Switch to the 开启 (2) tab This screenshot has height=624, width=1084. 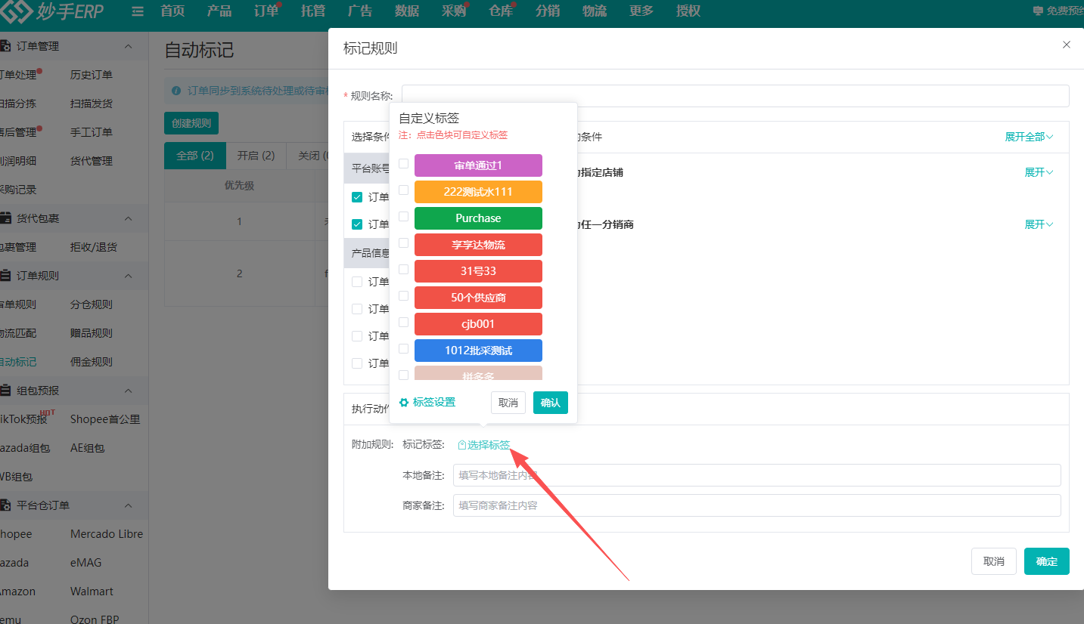click(x=256, y=156)
